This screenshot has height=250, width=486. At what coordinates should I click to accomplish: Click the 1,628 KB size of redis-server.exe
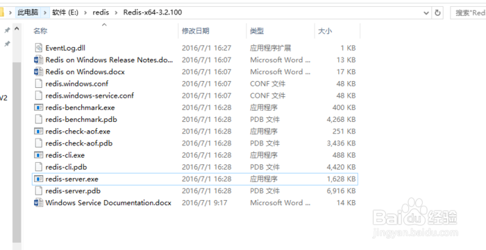point(342,179)
